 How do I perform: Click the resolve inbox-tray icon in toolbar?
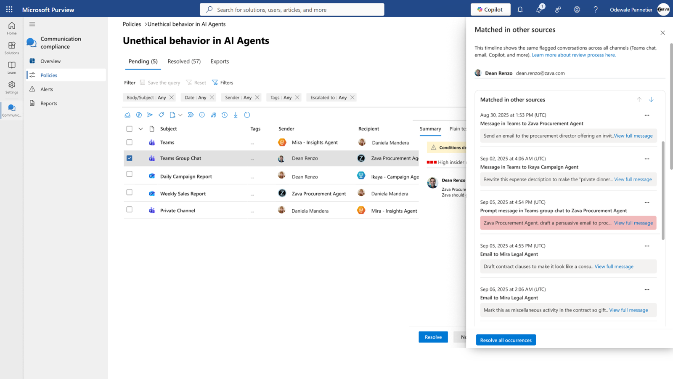[x=127, y=115]
